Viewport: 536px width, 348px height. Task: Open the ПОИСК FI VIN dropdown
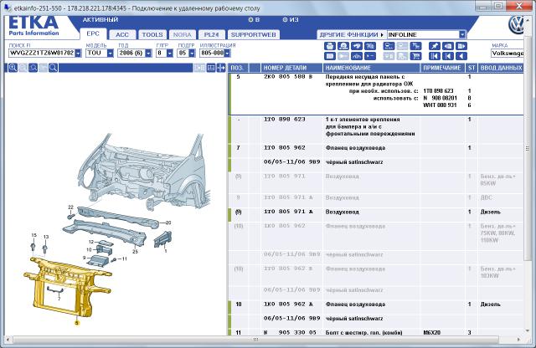pos(78,53)
